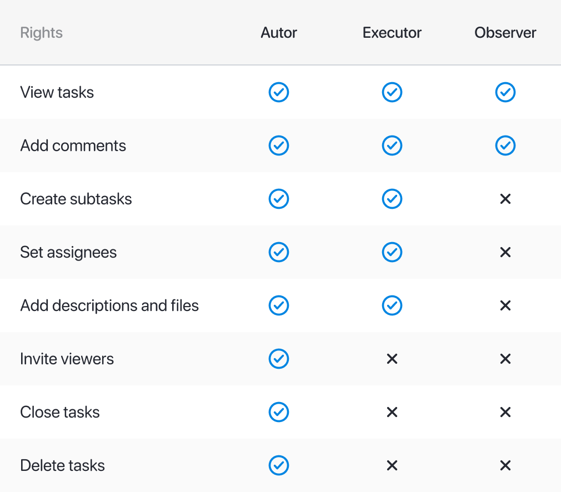Image resolution: width=561 pixels, height=492 pixels.
Task: Click the Observer cross for Create subtasks
Action: [x=505, y=199]
